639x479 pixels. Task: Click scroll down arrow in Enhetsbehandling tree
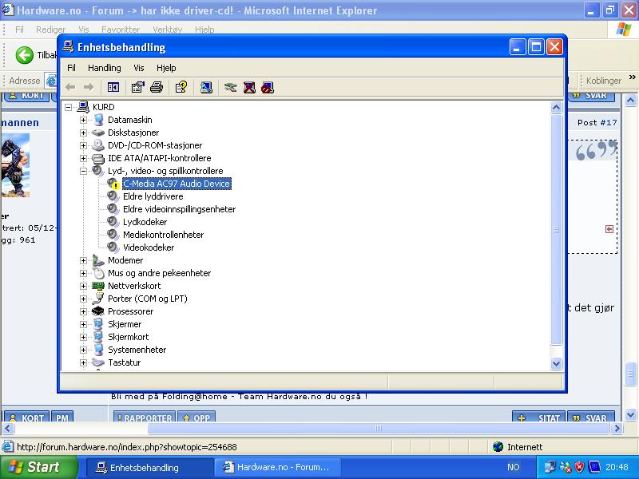[x=556, y=363]
